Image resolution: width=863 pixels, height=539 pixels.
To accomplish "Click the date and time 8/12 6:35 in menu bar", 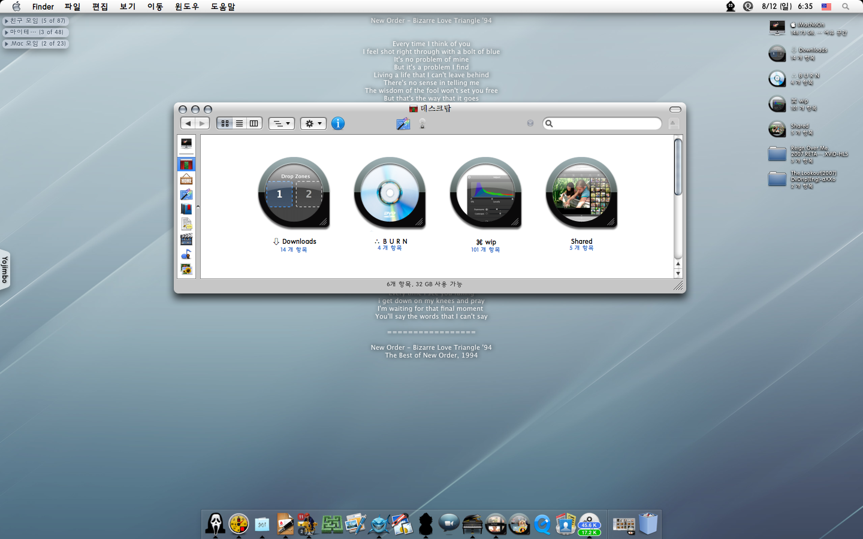I will [x=787, y=7].
